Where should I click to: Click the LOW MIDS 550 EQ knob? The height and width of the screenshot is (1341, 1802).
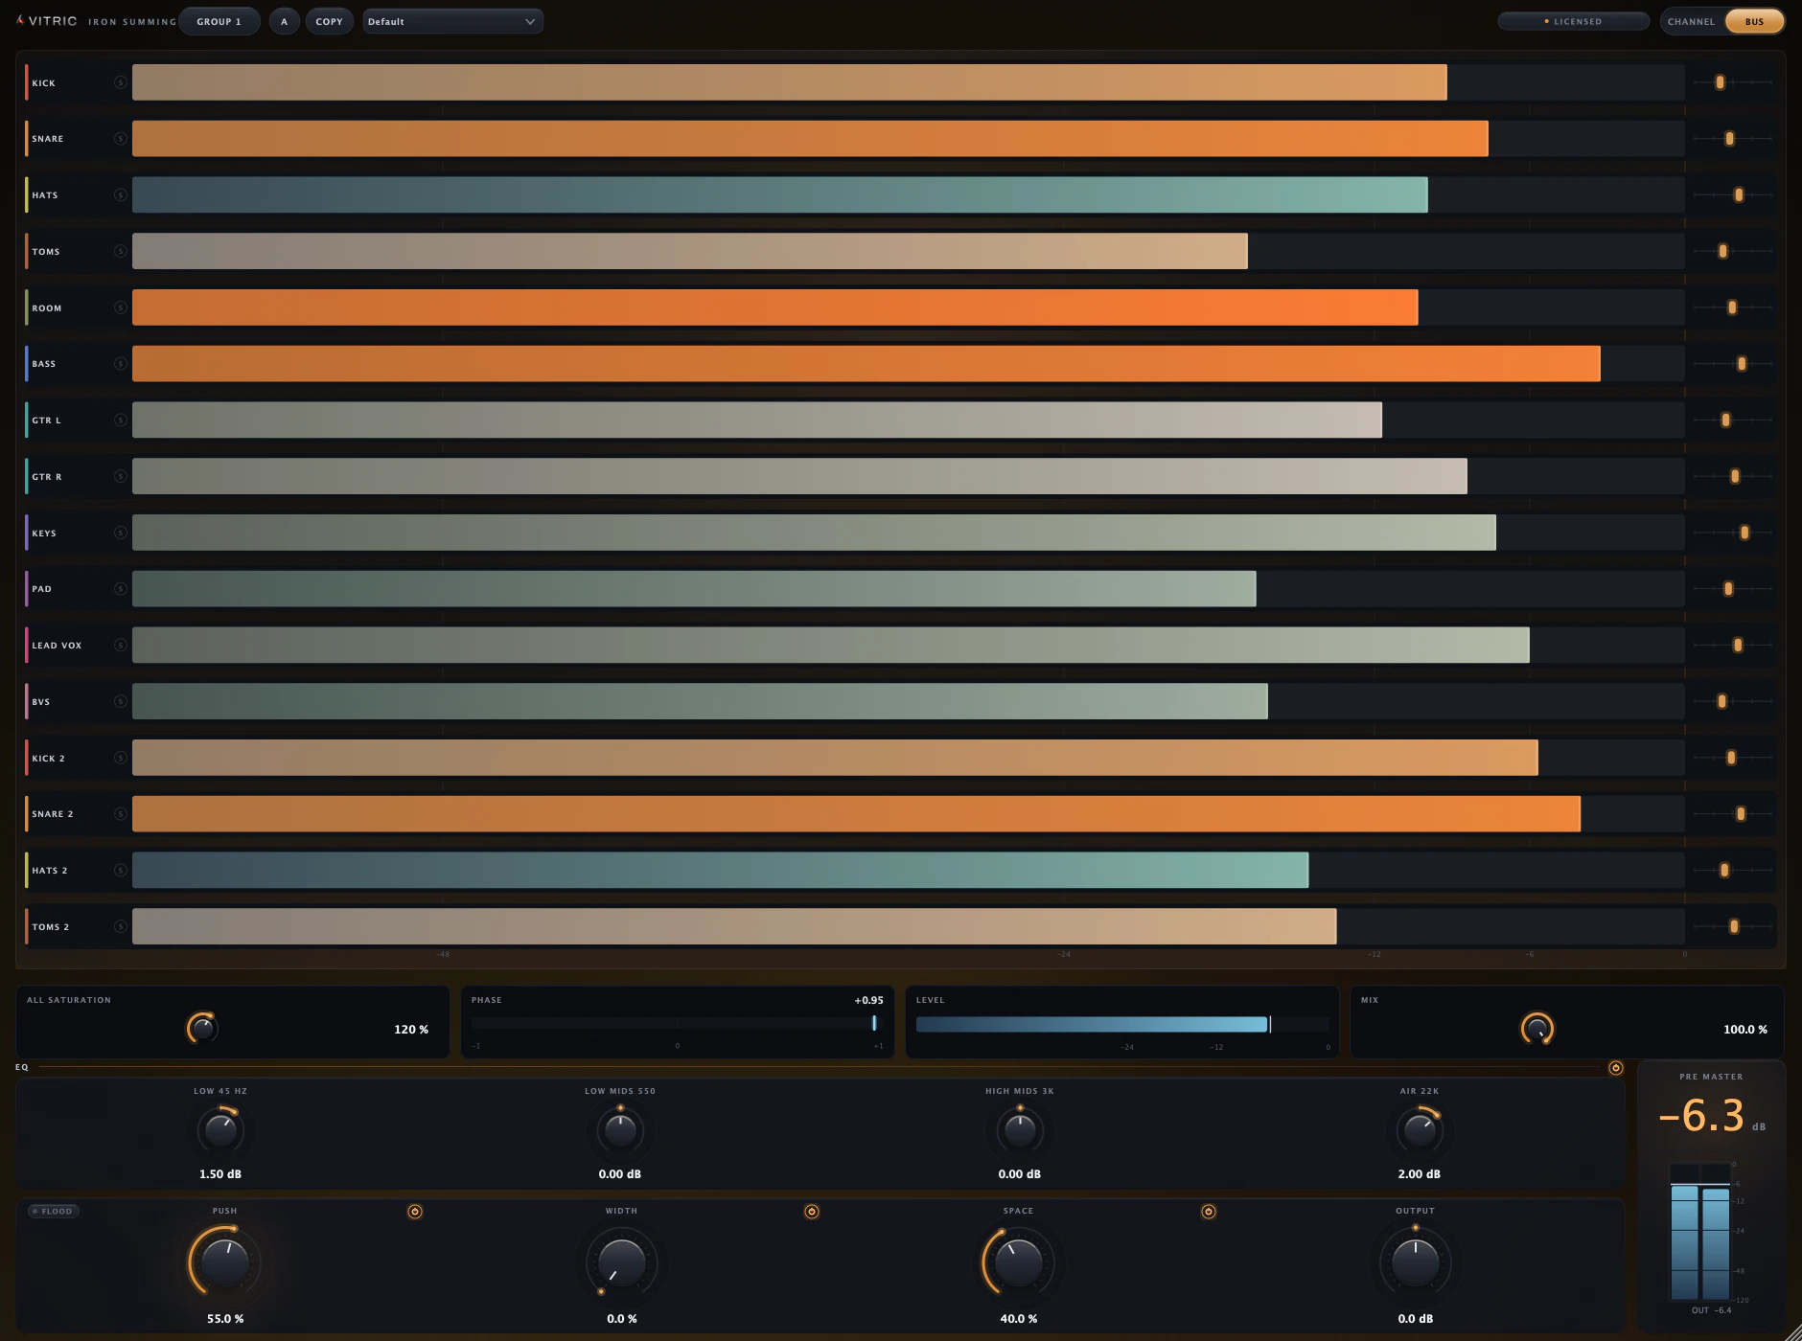tap(620, 1131)
